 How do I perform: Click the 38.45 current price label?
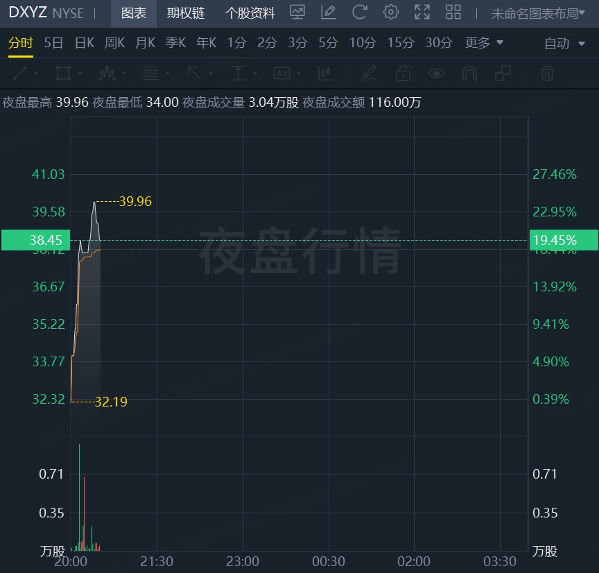36,240
